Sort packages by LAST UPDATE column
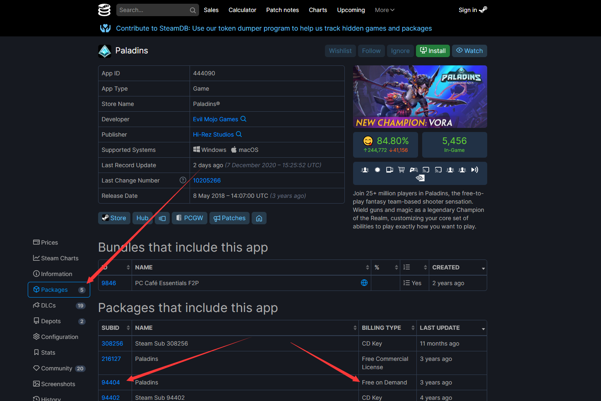601x401 pixels. point(451,328)
